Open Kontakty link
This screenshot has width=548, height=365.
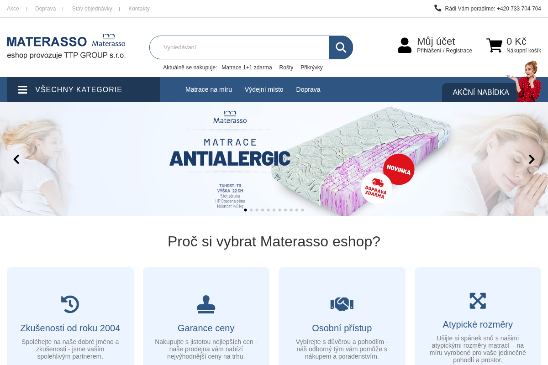tap(139, 9)
